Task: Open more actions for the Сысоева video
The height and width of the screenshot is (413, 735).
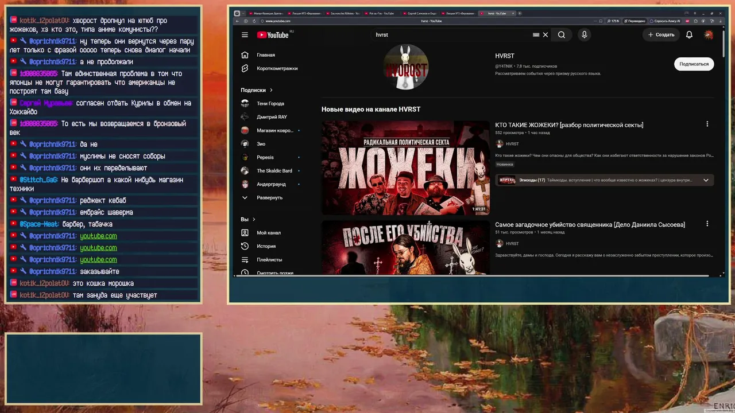Action: 707,224
